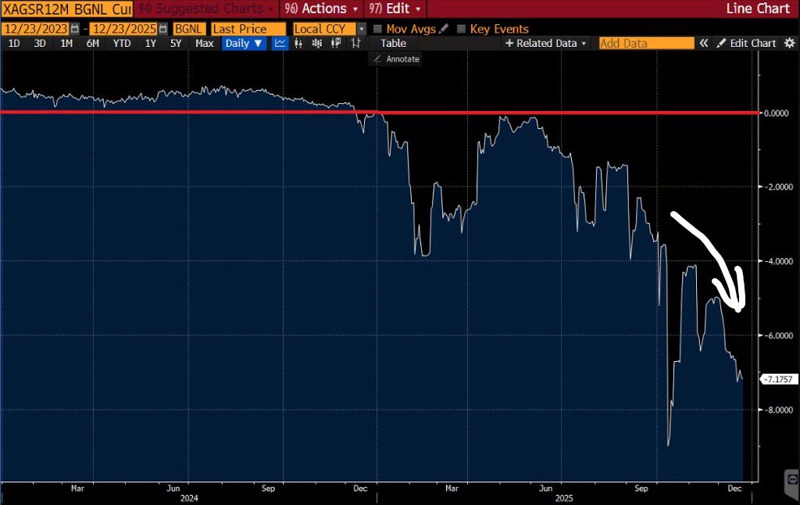This screenshot has height=505, width=800.
Task: Open calendar picker for end date 12/23/2025
Action: tap(162, 29)
